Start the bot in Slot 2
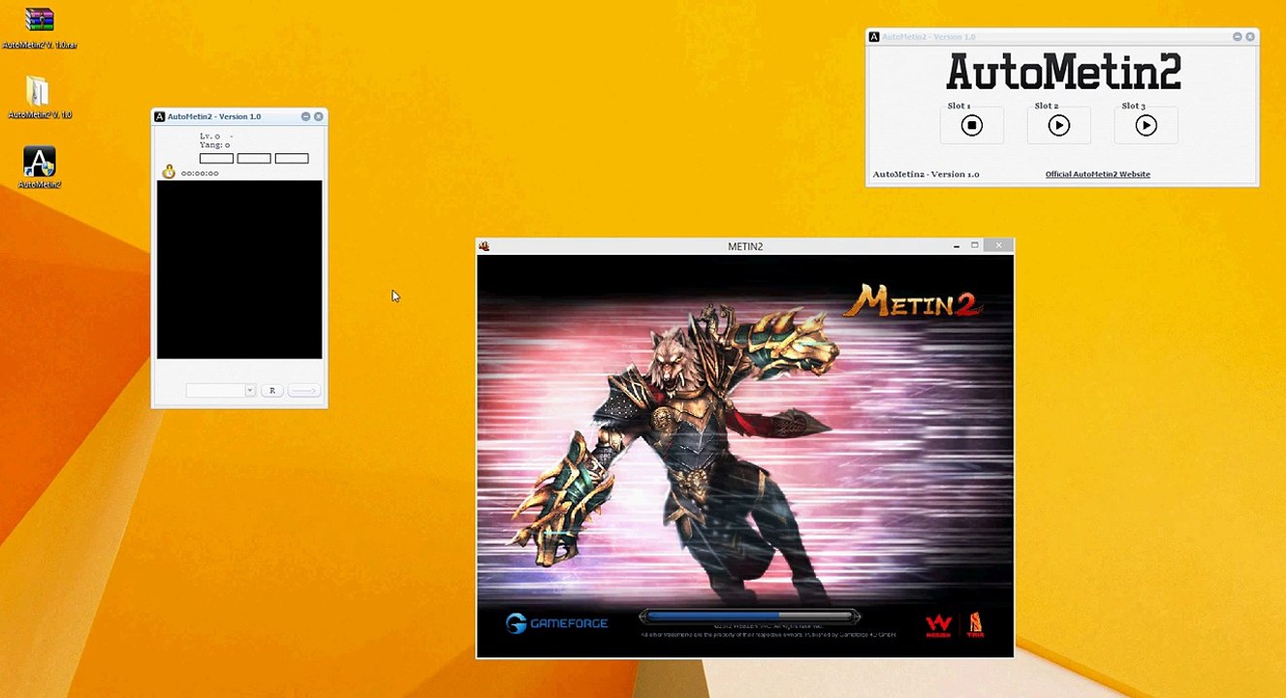The height and width of the screenshot is (698, 1286). [1059, 125]
